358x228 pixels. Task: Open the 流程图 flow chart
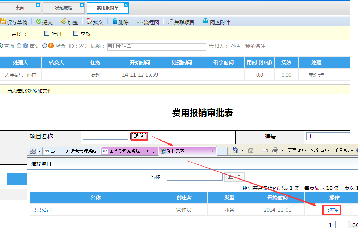pos(148,22)
